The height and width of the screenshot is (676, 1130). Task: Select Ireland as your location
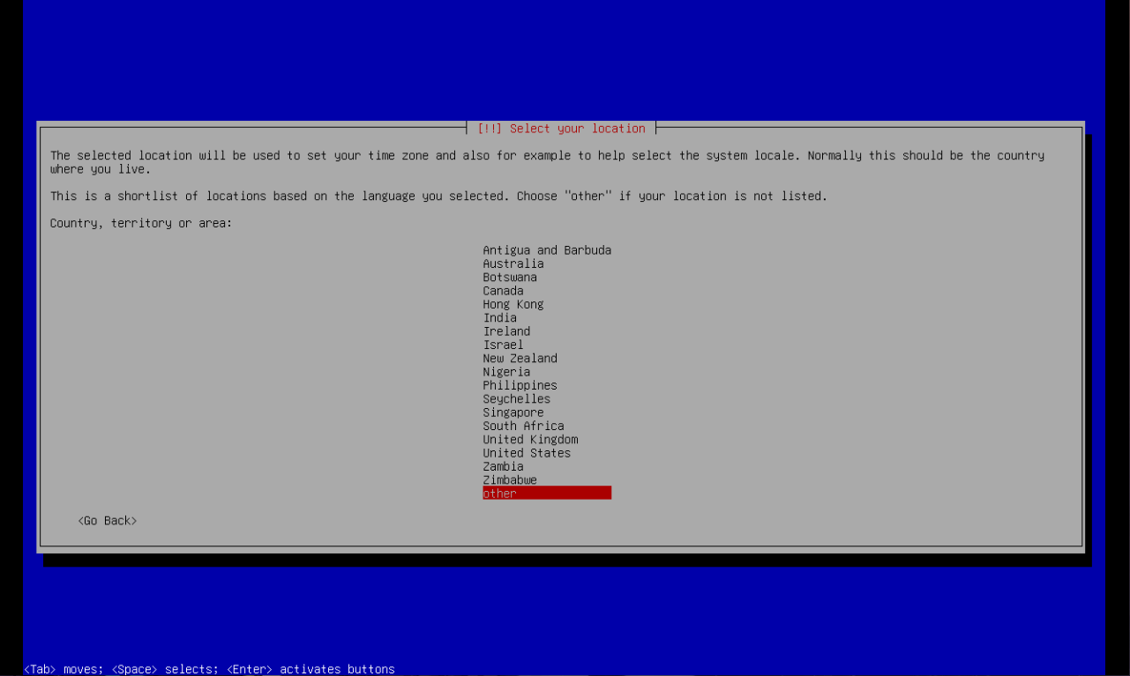[x=506, y=331]
